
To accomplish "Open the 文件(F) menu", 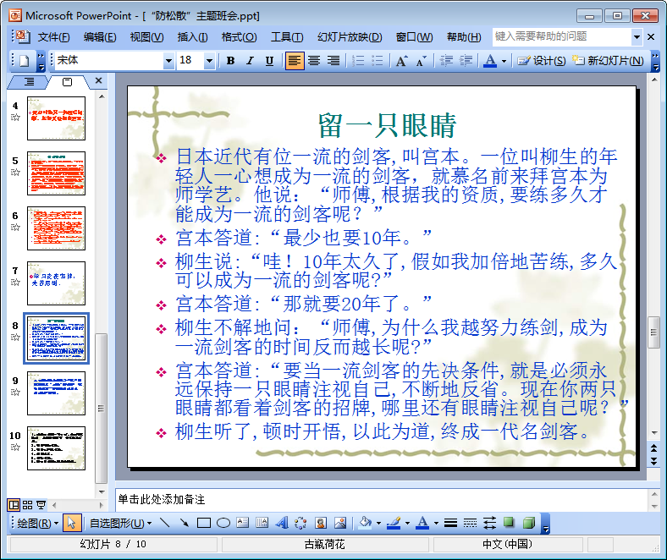I will [53, 37].
